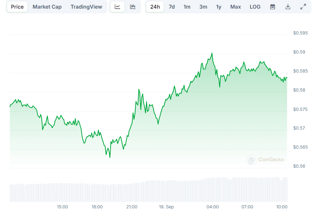
Task: Click the $0.58 price axis label
Action: (x=299, y=90)
